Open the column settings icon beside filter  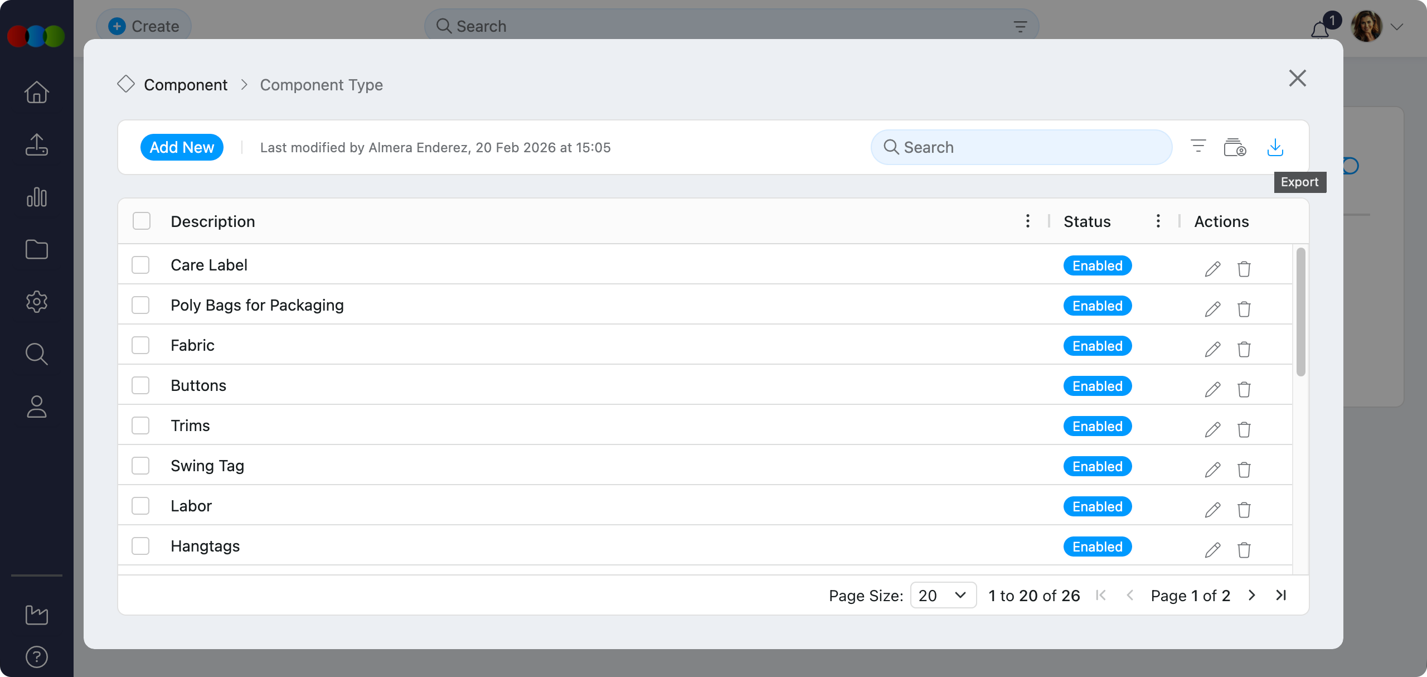click(1235, 148)
